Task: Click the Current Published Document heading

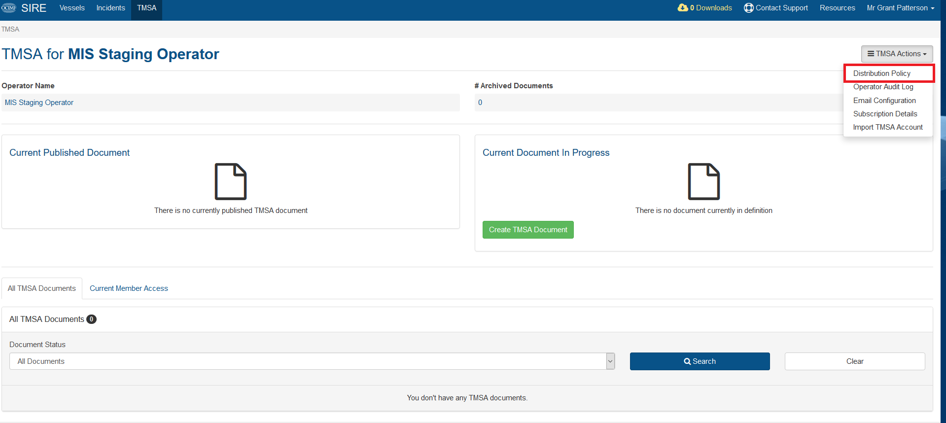Action: pos(70,153)
